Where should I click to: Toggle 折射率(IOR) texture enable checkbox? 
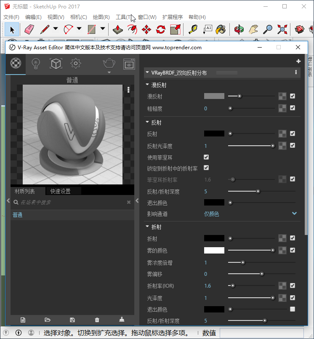(x=293, y=286)
